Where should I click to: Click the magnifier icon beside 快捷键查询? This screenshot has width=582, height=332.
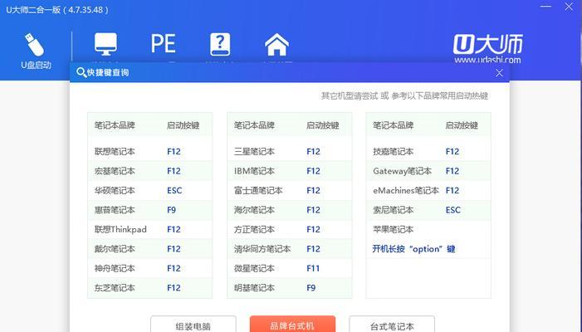[x=81, y=72]
